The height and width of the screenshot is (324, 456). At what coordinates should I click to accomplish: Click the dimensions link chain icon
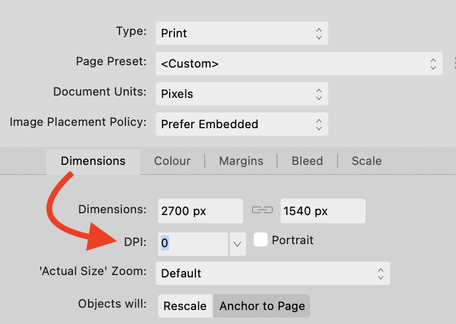pos(262,210)
